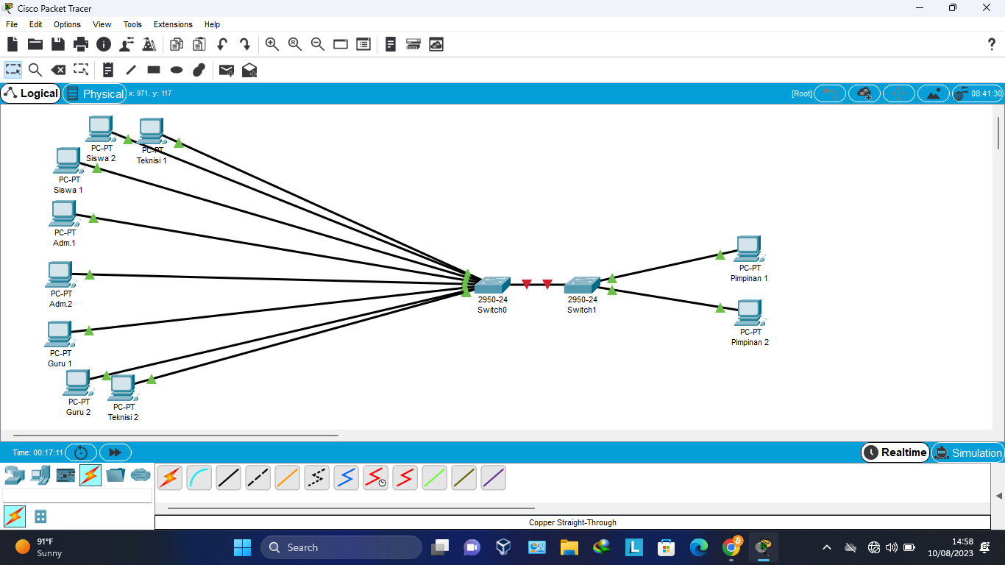Select Automatically Choose Connection Type
Viewport: 1005px width, 565px height.
coord(169,478)
